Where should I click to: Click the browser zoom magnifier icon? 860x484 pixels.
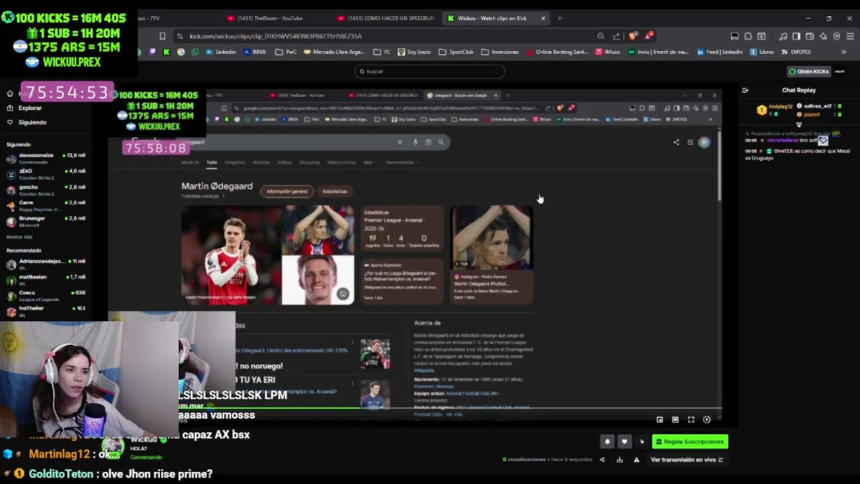click(601, 36)
